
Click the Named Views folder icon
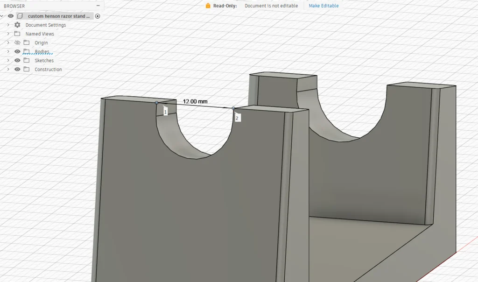(17, 34)
